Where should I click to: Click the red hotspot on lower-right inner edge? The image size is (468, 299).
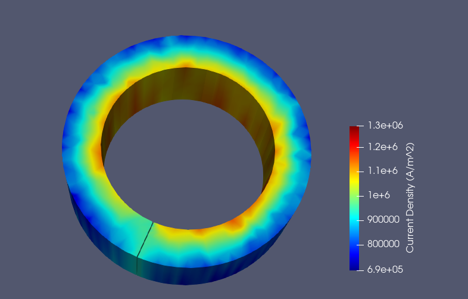pyautogui.click(x=238, y=222)
